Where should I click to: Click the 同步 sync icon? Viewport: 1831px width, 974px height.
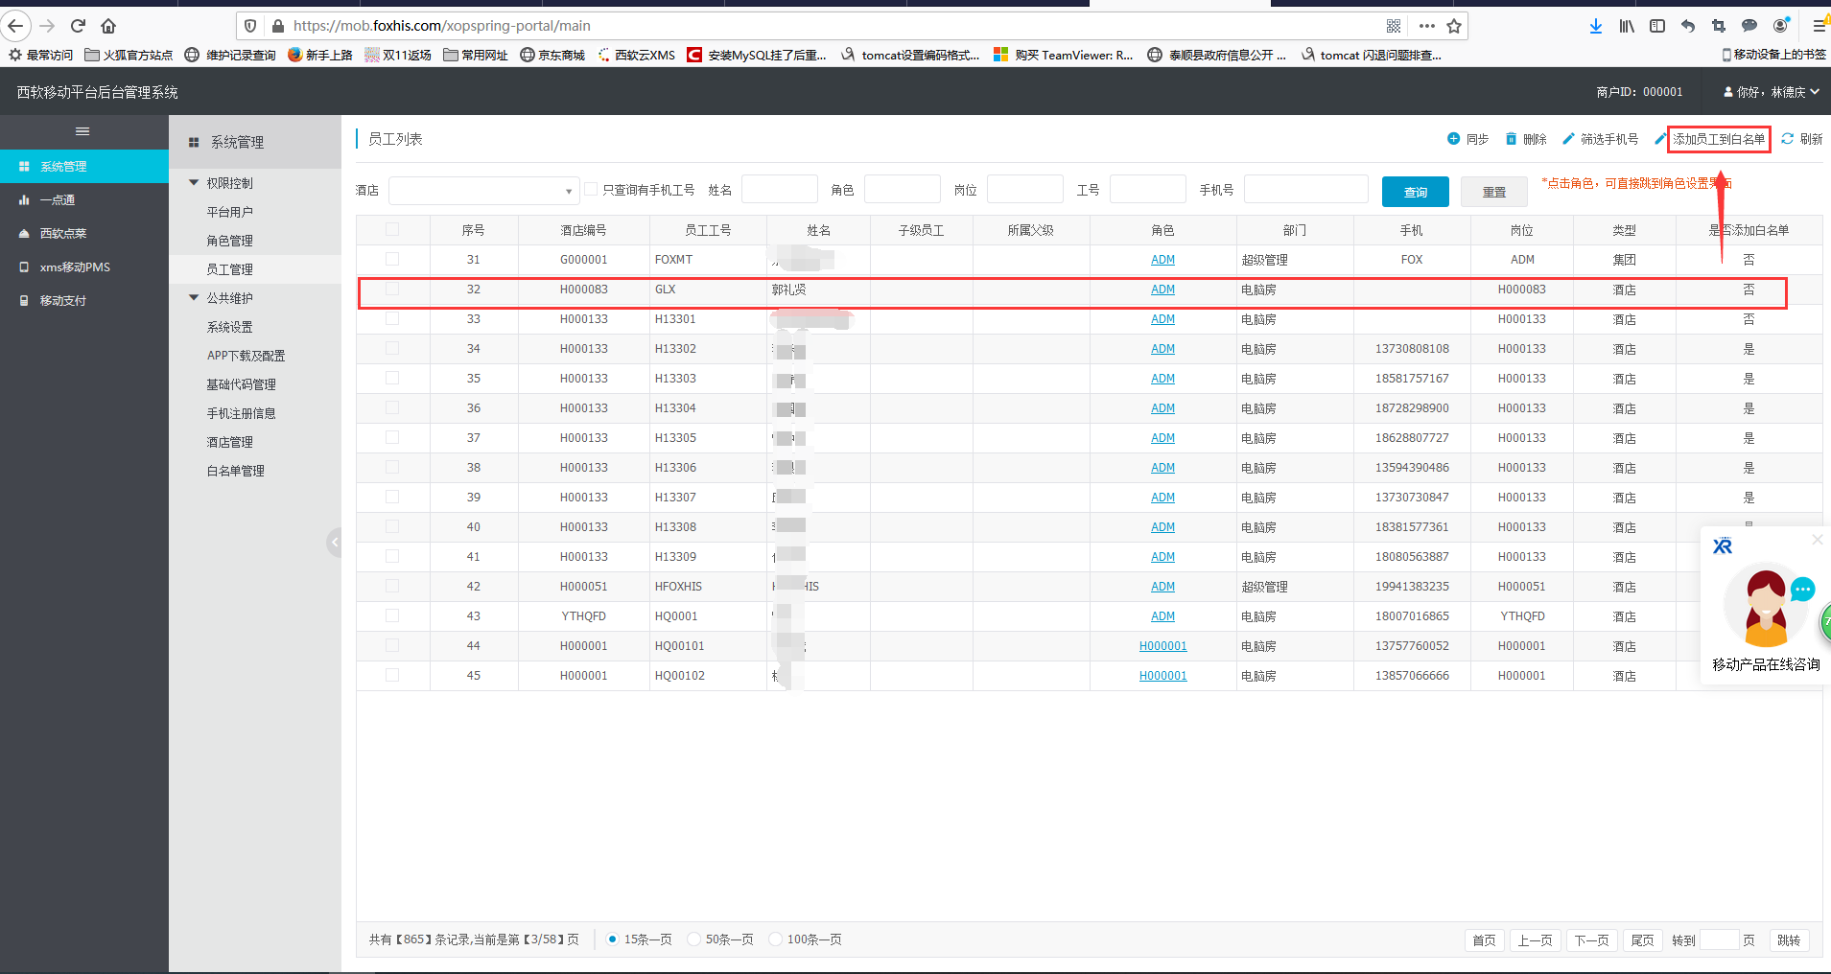[x=1453, y=139]
